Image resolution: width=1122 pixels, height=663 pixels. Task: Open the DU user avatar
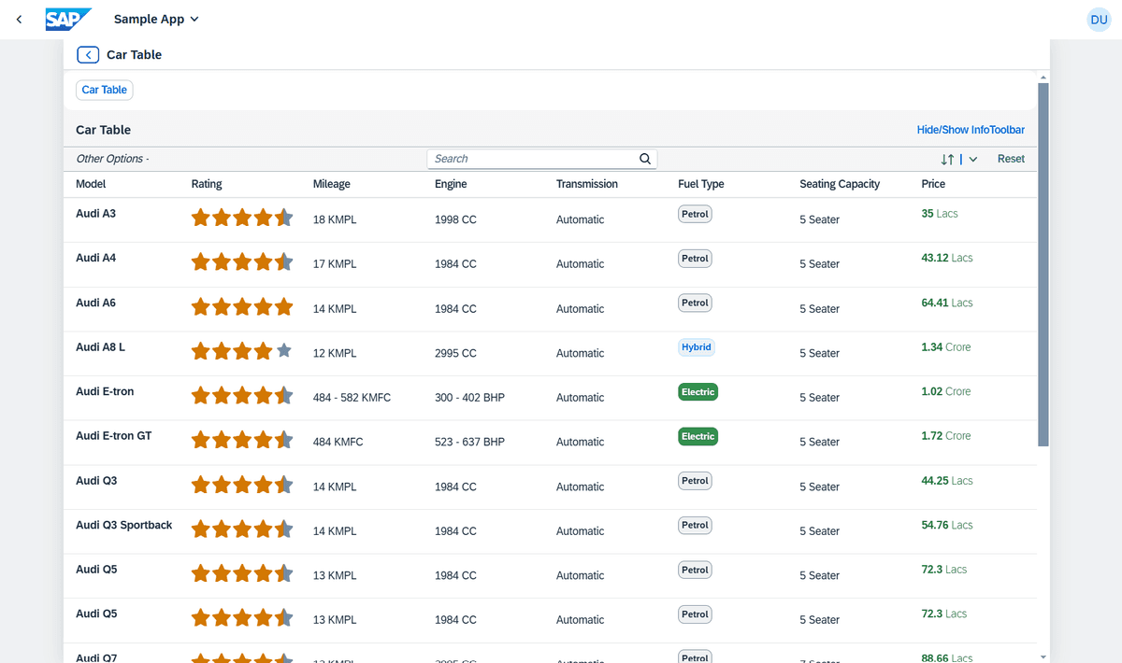click(x=1099, y=20)
